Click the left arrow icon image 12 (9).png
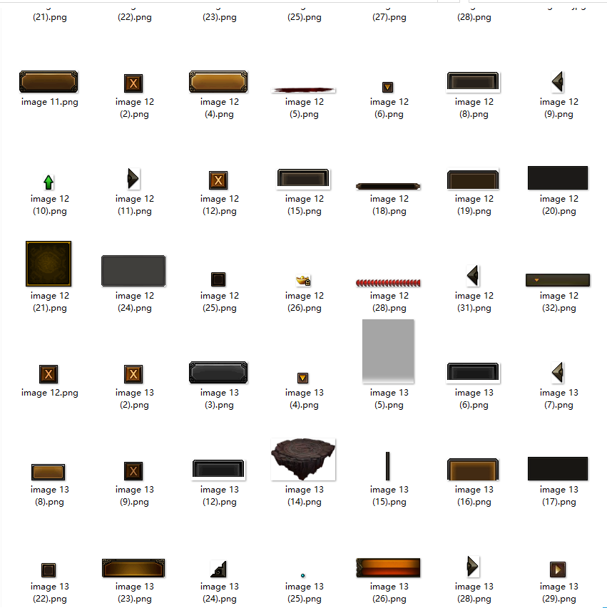 click(558, 82)
